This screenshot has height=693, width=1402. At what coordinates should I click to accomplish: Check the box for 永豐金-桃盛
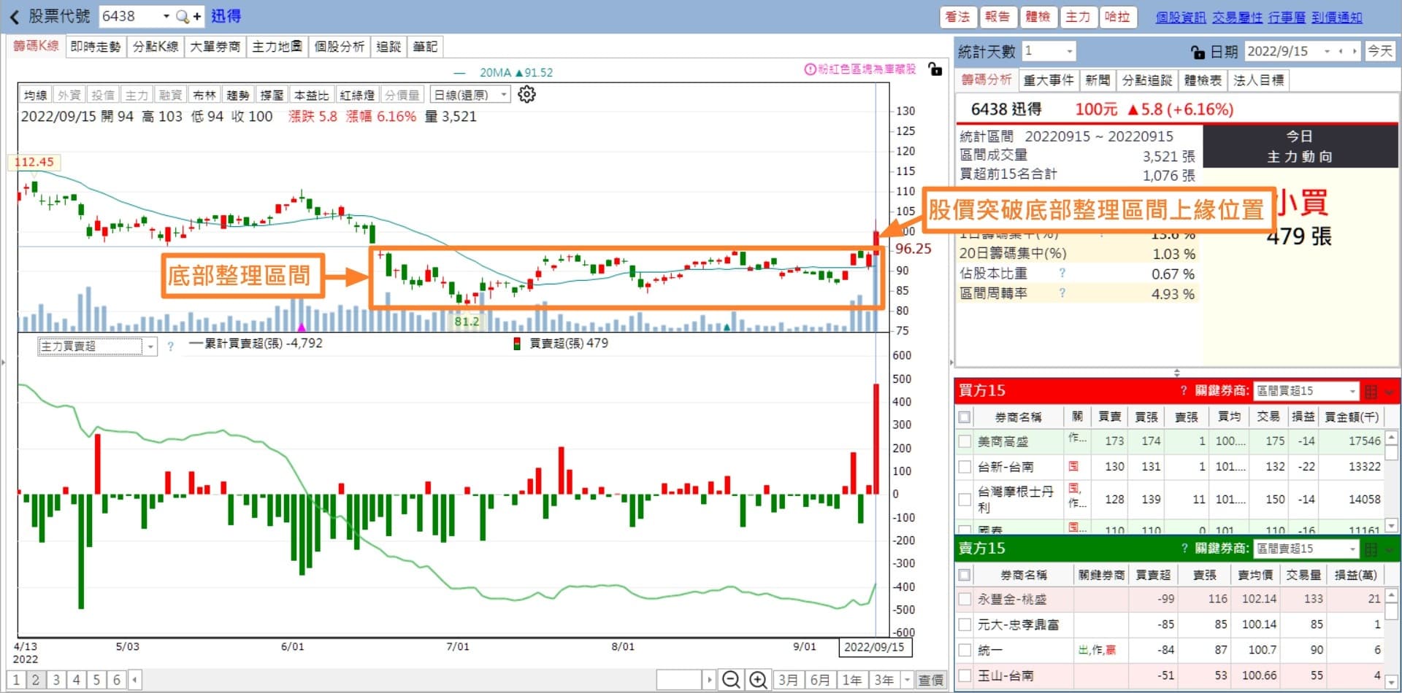tap(965, 599)
